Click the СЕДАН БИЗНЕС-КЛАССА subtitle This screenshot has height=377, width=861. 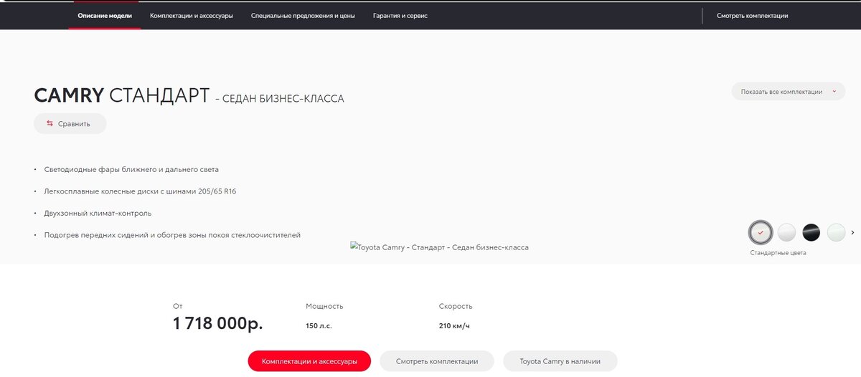coord(283,99)
